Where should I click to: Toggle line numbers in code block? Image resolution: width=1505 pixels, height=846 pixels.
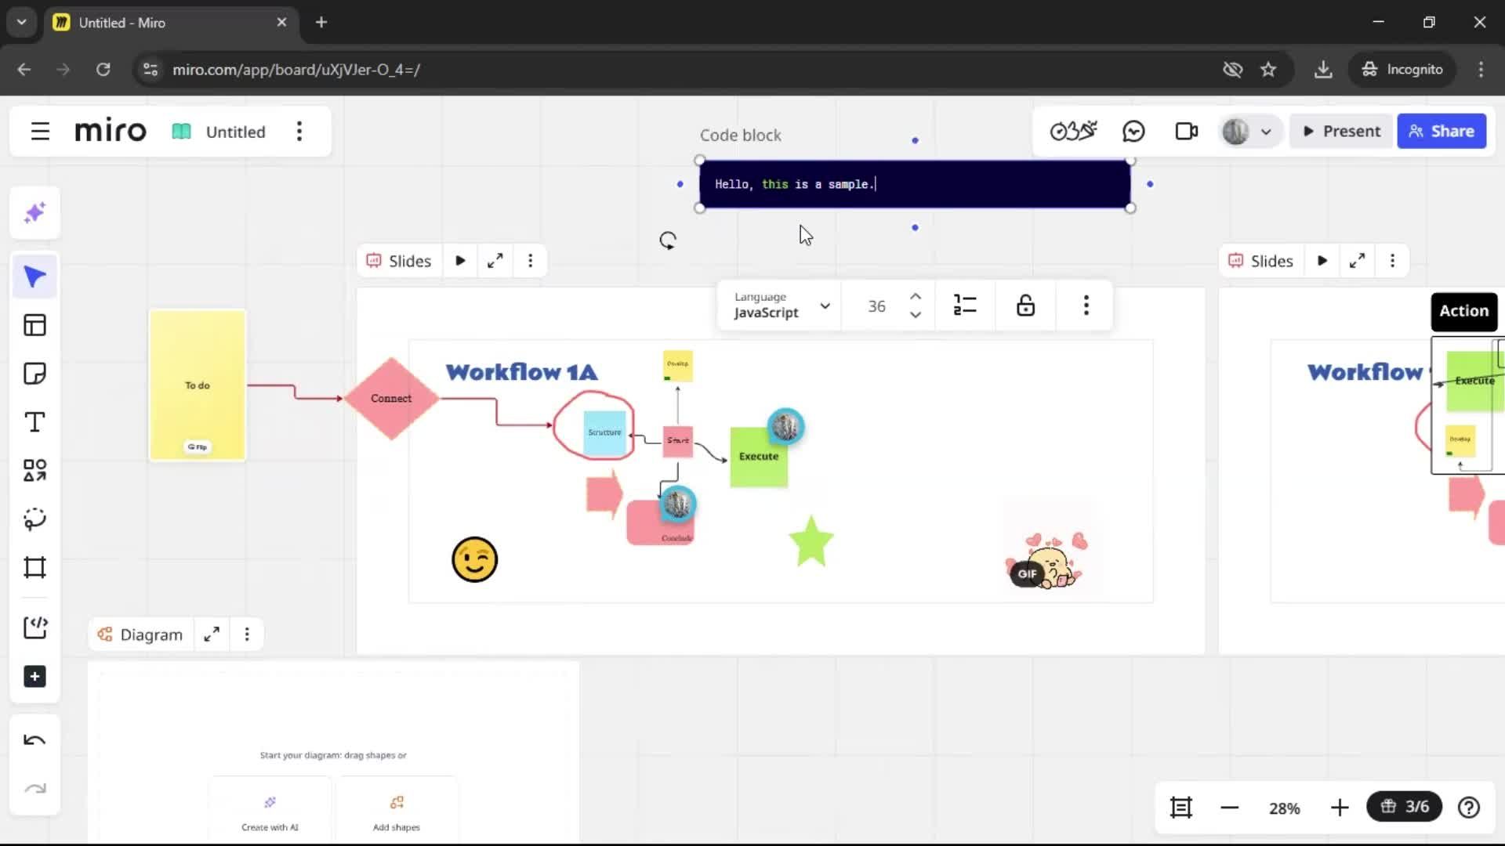[x=965, y=305]
